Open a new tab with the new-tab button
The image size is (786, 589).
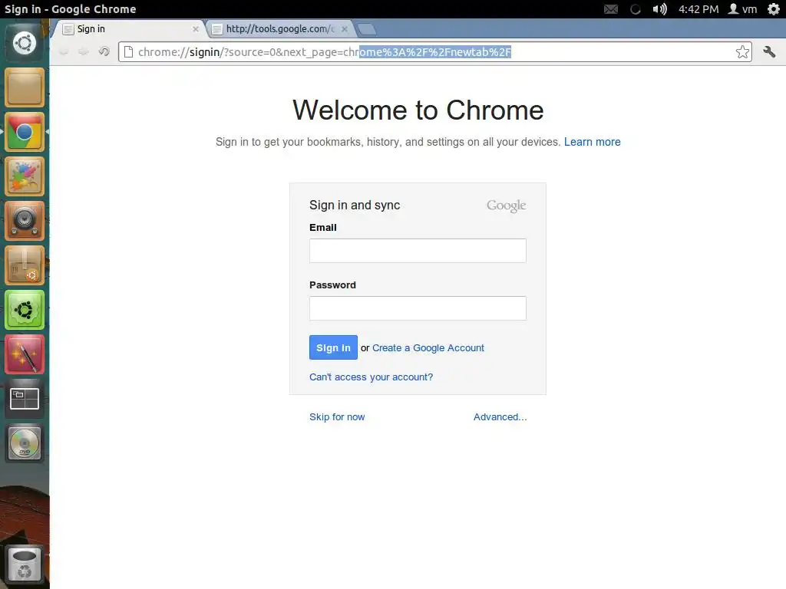tap(368, 30)
